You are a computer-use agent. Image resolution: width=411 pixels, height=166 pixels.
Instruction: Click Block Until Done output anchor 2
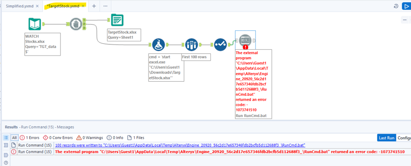(84, 24)
